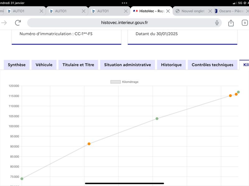
Task: Switch to the Oscaro - Pièce tab
Action: click(231, 11)
